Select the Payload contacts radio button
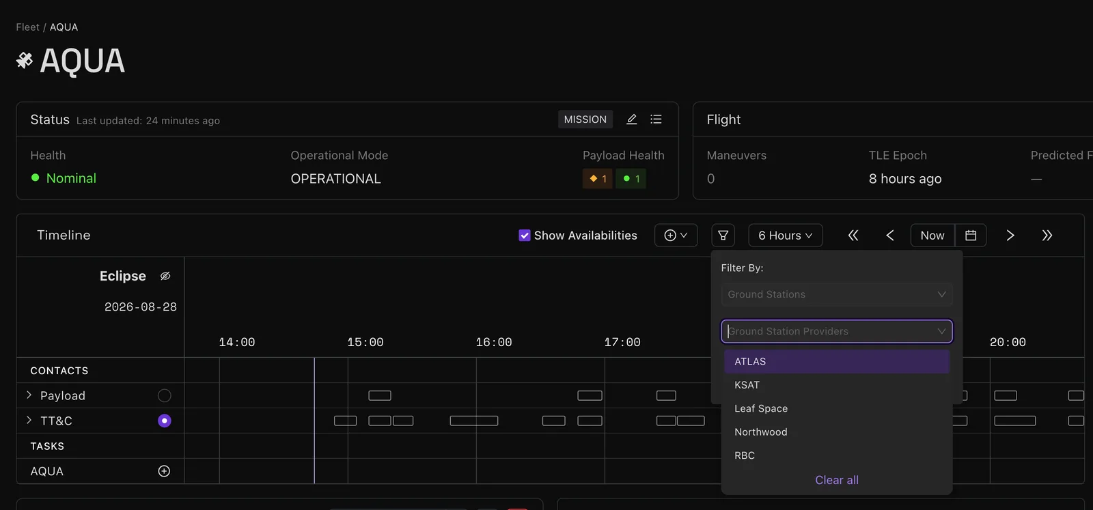This screenshot has width=1093, height=510. tap(165, 395)
